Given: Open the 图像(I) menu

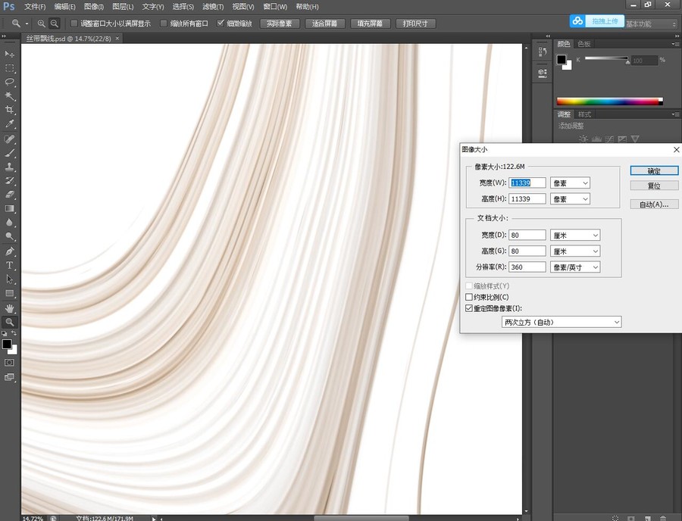Looking at the screenshot, I should 94,7.
